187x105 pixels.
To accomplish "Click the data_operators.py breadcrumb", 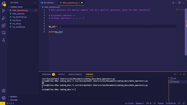I will [52, 7].
